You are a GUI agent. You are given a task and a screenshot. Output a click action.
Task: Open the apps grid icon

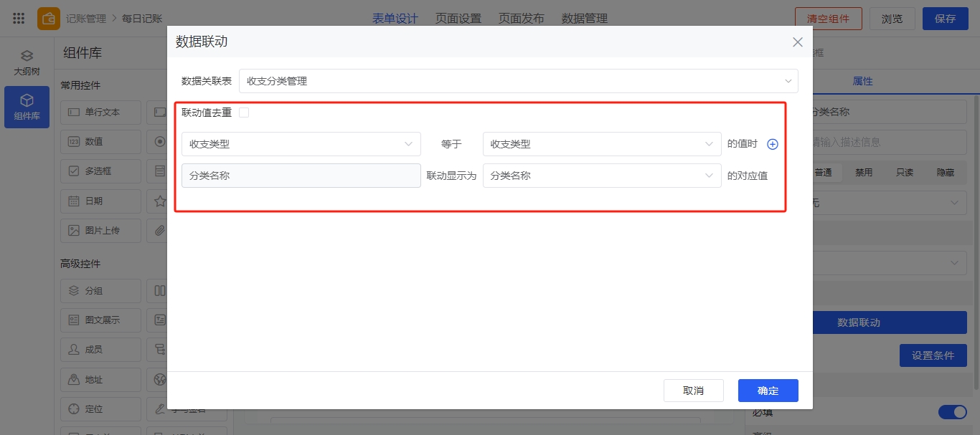(x=19, y=19)
